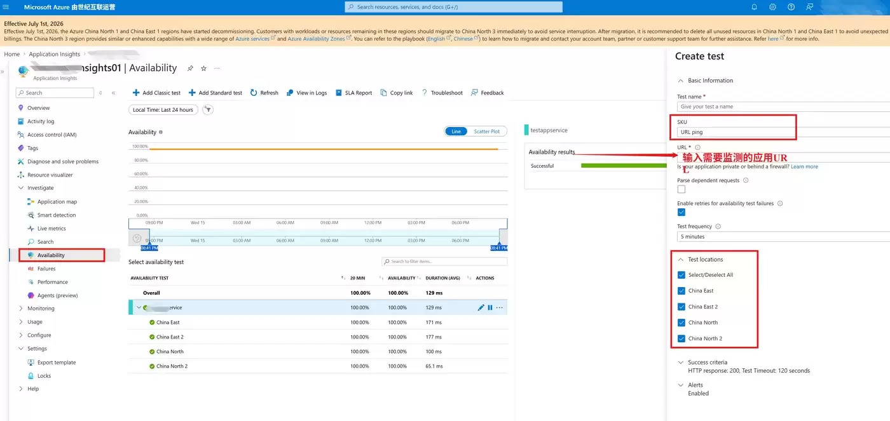890x421 pixels.
Task: Pin the Availability blade with pin icon
Action: point(190,68)
